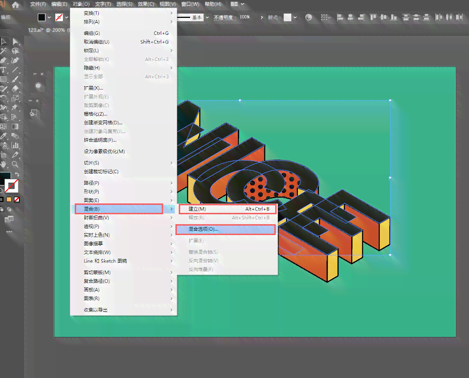Image resolution: width=469 pixels, height=378 pixels.
Task: Open the 效果(C) menu
Action: 146,4
